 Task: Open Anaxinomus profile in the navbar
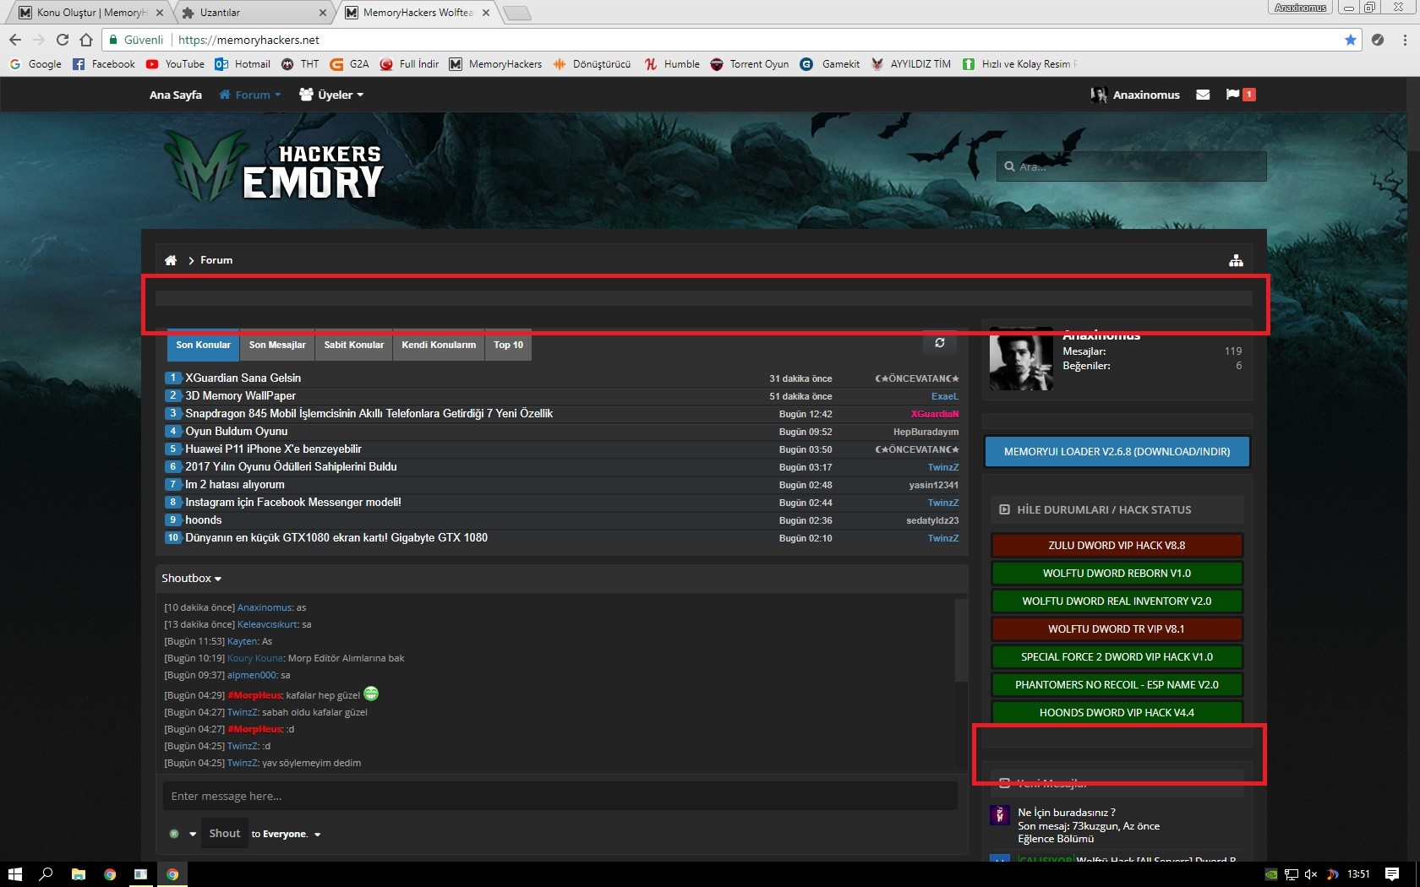coord(1135,95)
